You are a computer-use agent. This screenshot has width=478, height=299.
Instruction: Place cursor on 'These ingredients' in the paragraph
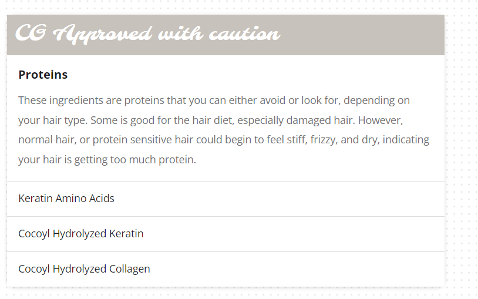(60, 100)
